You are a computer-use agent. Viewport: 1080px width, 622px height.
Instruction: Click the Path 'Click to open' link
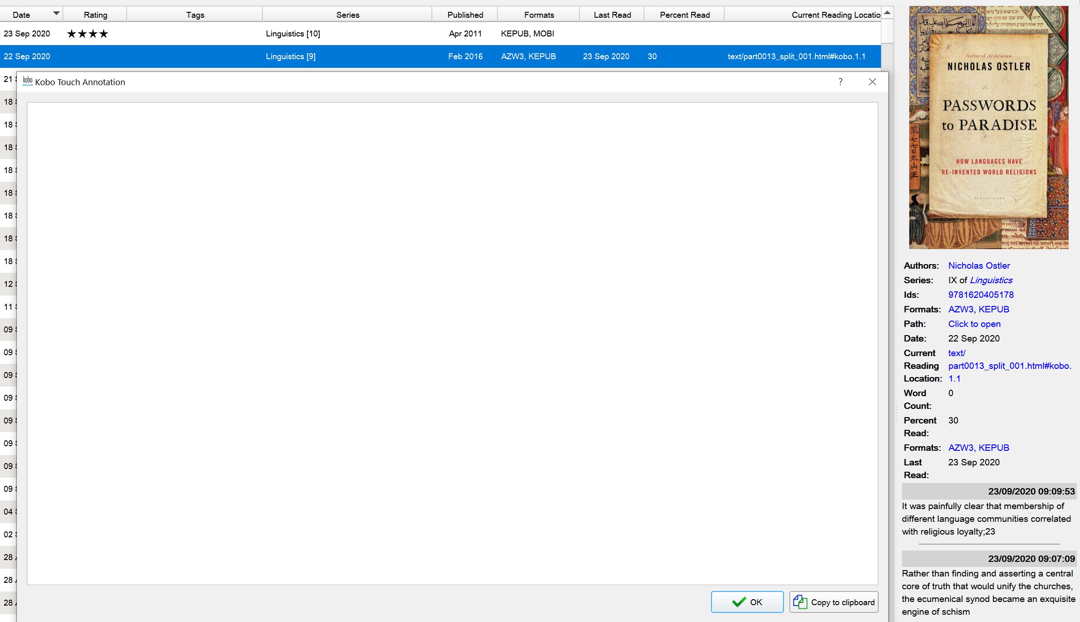coord(974,324)
